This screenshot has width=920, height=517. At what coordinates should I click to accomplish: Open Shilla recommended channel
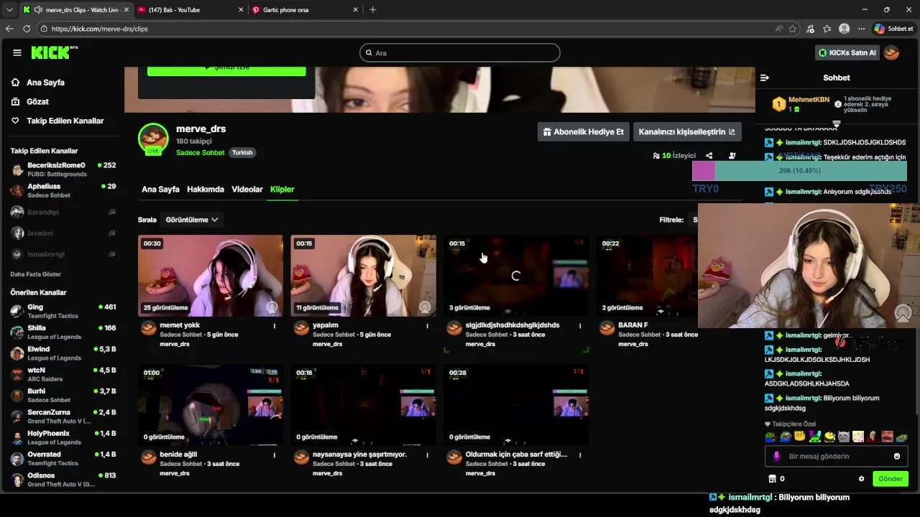pos(63,332)
